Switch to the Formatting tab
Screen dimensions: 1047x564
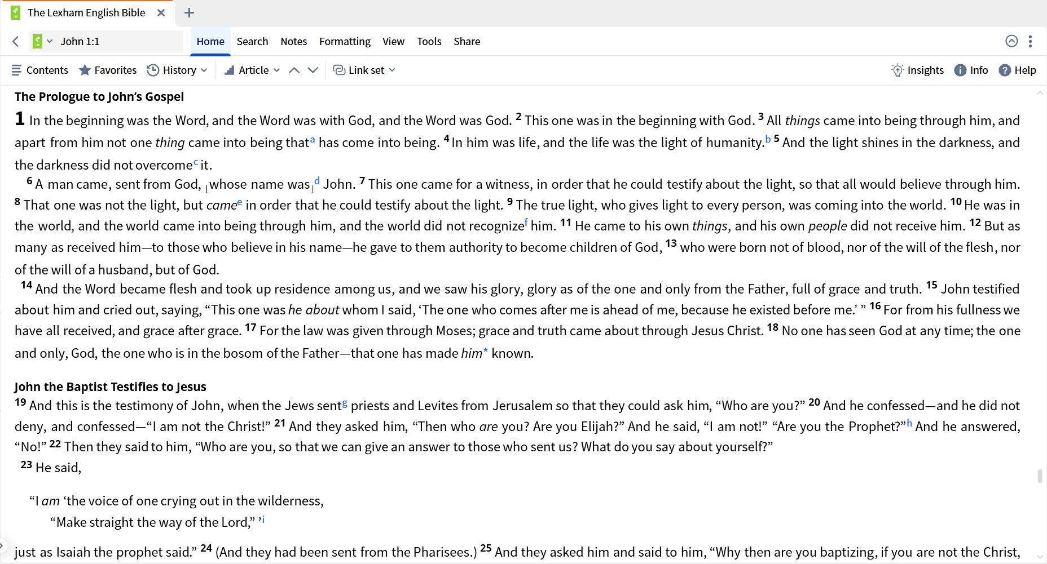click(345, 41)
